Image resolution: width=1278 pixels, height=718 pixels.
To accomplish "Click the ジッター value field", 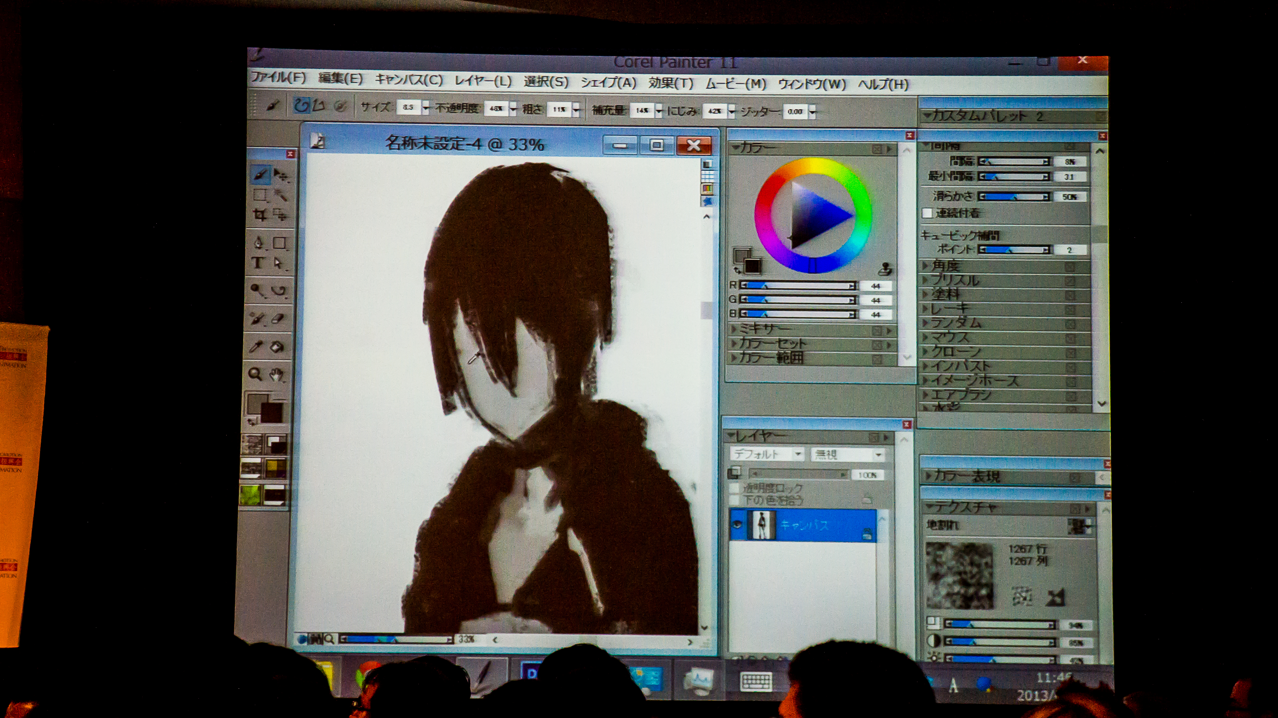I will click(795, 112).
